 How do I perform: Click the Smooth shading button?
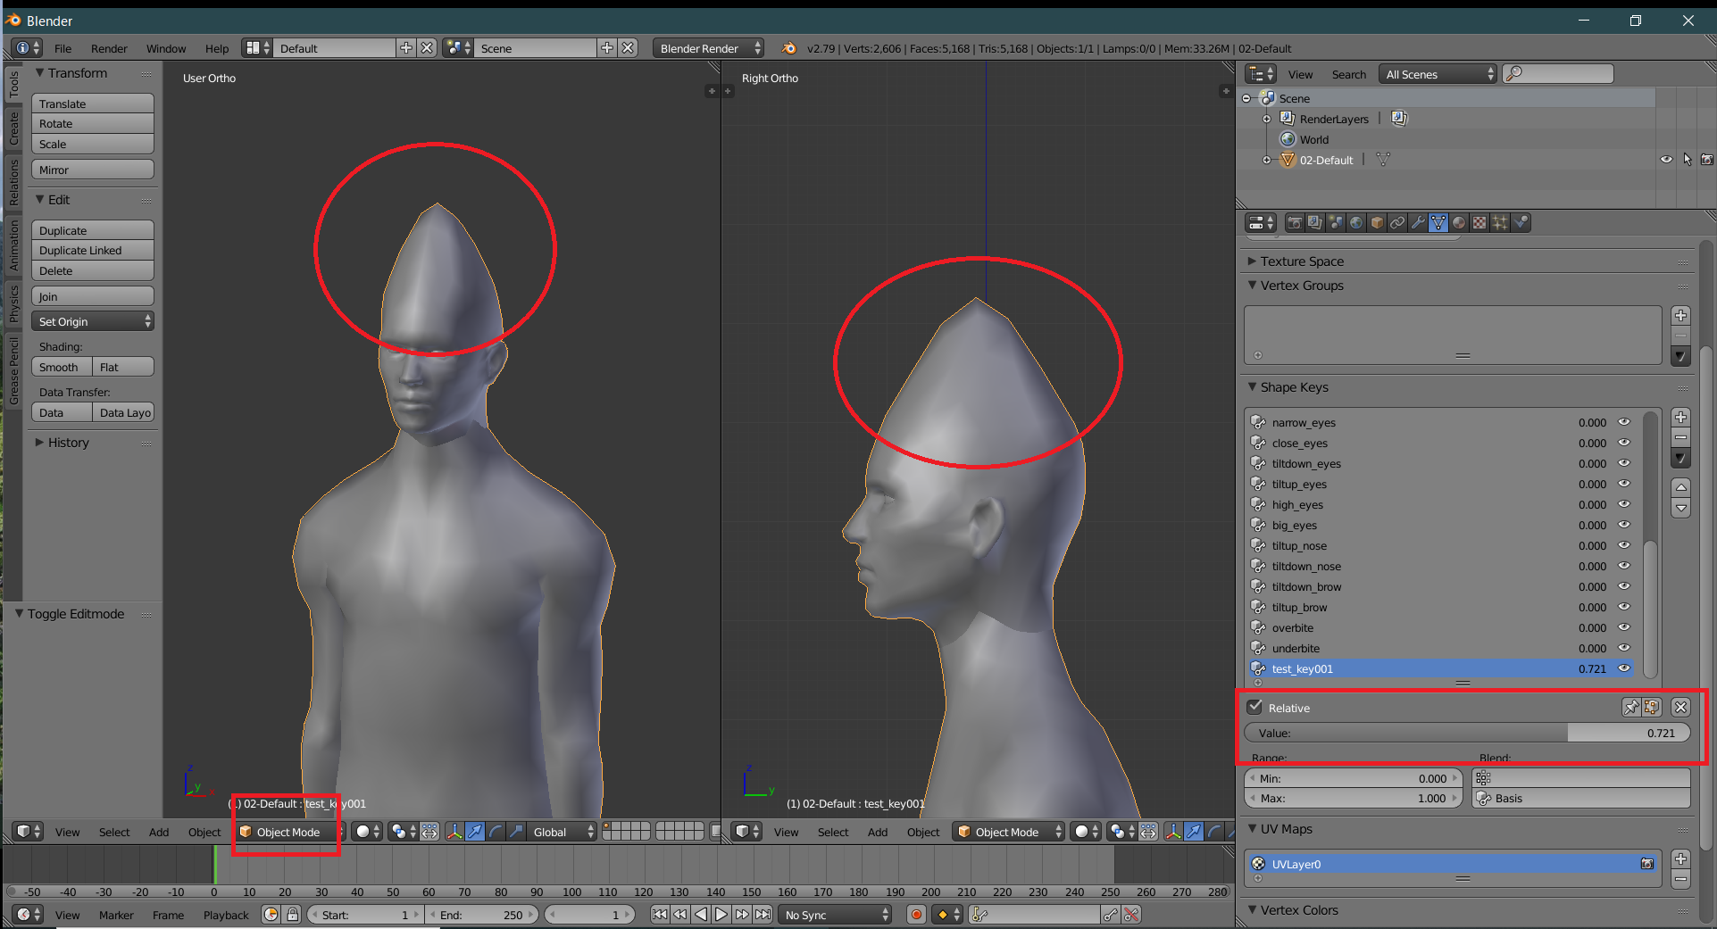pyautogui.click(x=61, y=368)
